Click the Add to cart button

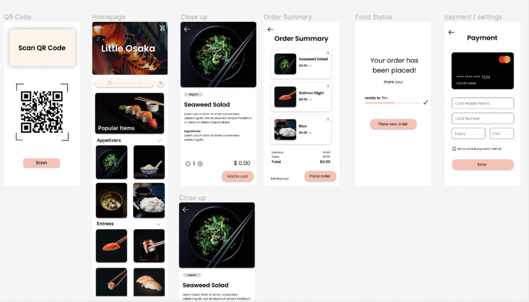(237, 176)
